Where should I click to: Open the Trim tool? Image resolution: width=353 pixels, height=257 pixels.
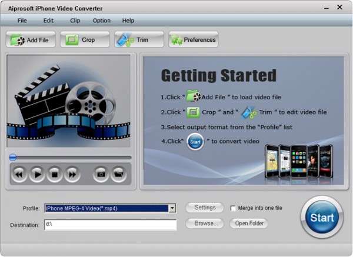pyautogui.click(x=139, y=40)
